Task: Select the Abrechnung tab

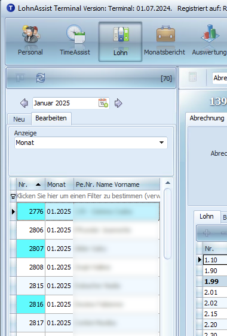Action: click(207, 118)
